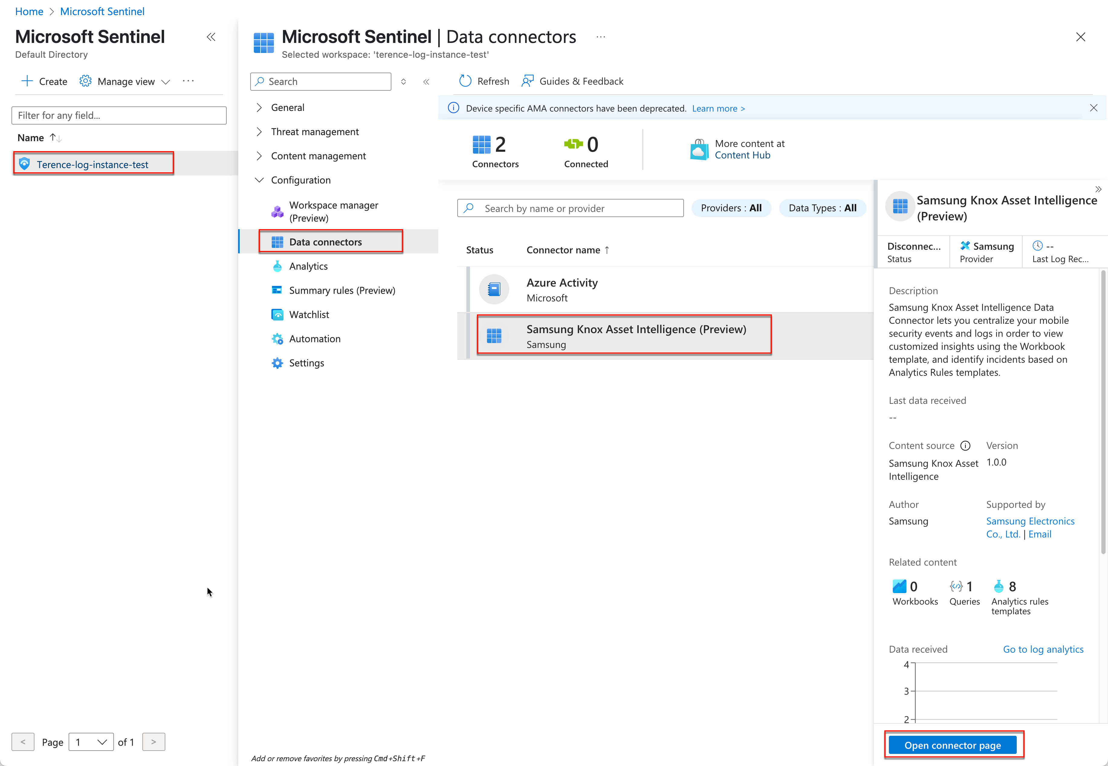The height and width of the screenshot is (766, 1108).
Task: Open Analytics in Configuration menu
Action: point(308,266)
